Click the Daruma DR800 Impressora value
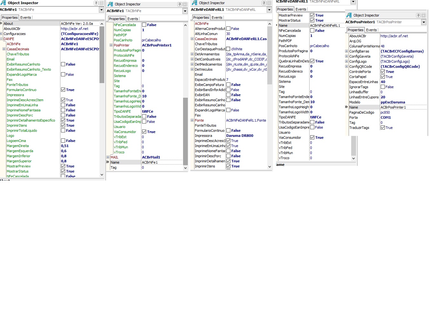The height and width of the screenshot is (332, 430). click(x=240, y=136)
